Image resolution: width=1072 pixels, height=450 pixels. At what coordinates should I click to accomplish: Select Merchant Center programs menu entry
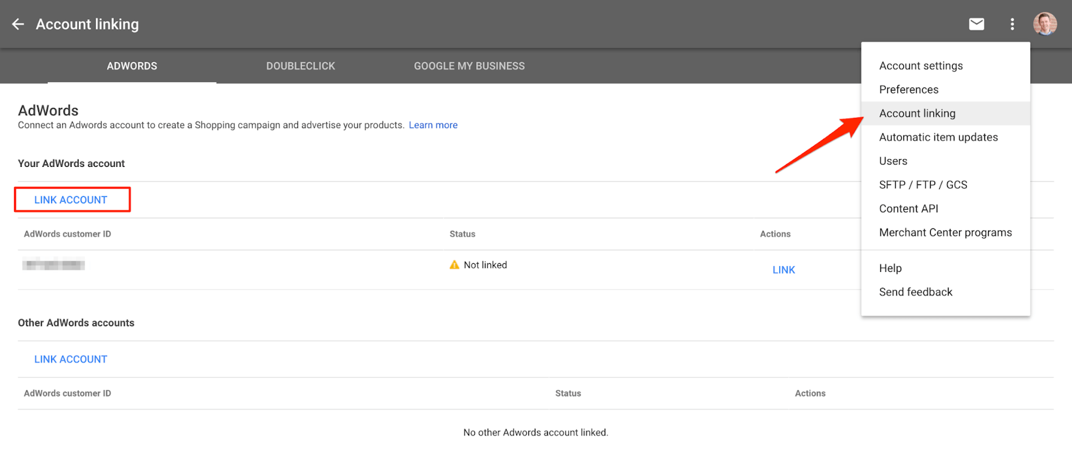(x=945, y=233)
